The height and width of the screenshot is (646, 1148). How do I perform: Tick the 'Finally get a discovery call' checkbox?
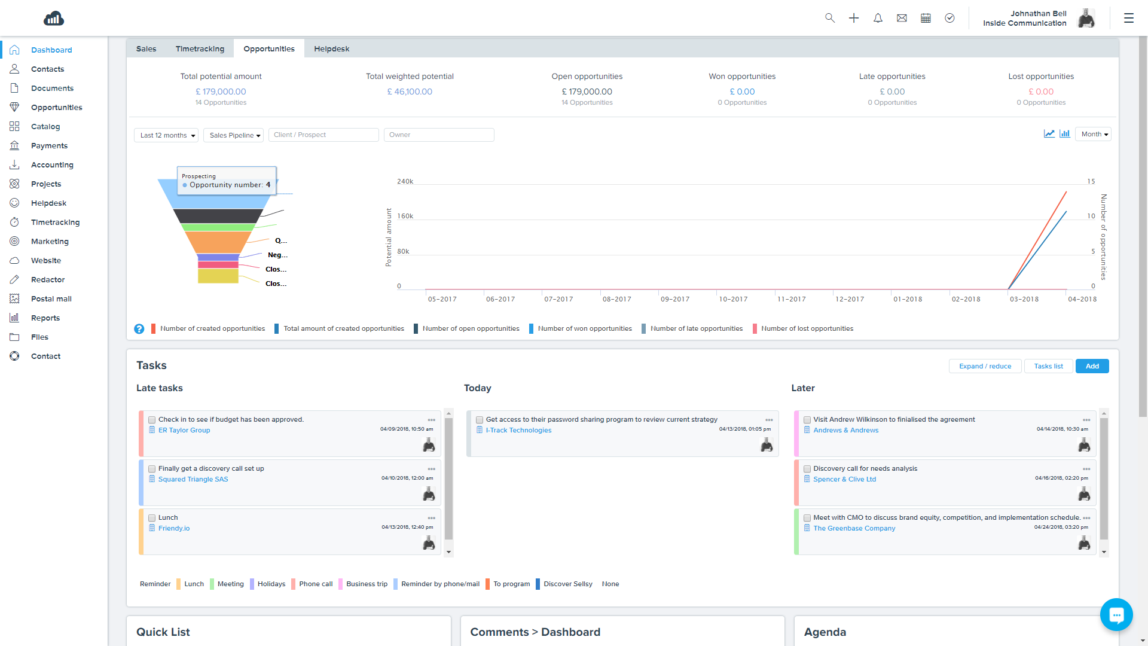[152, 470]
